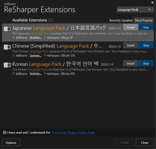Click the tag text 'resharper, i18n:zh-CN'
The height and width of the screenshot is (149, 156).
pyautogui.click(x=61, y=56)
